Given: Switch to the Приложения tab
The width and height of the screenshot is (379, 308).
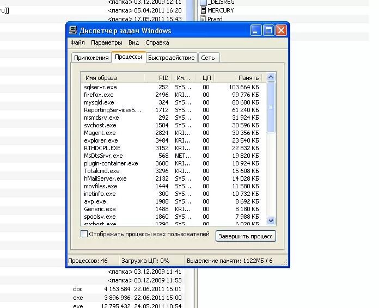Looking at the screenshot, I should [91, 58].
